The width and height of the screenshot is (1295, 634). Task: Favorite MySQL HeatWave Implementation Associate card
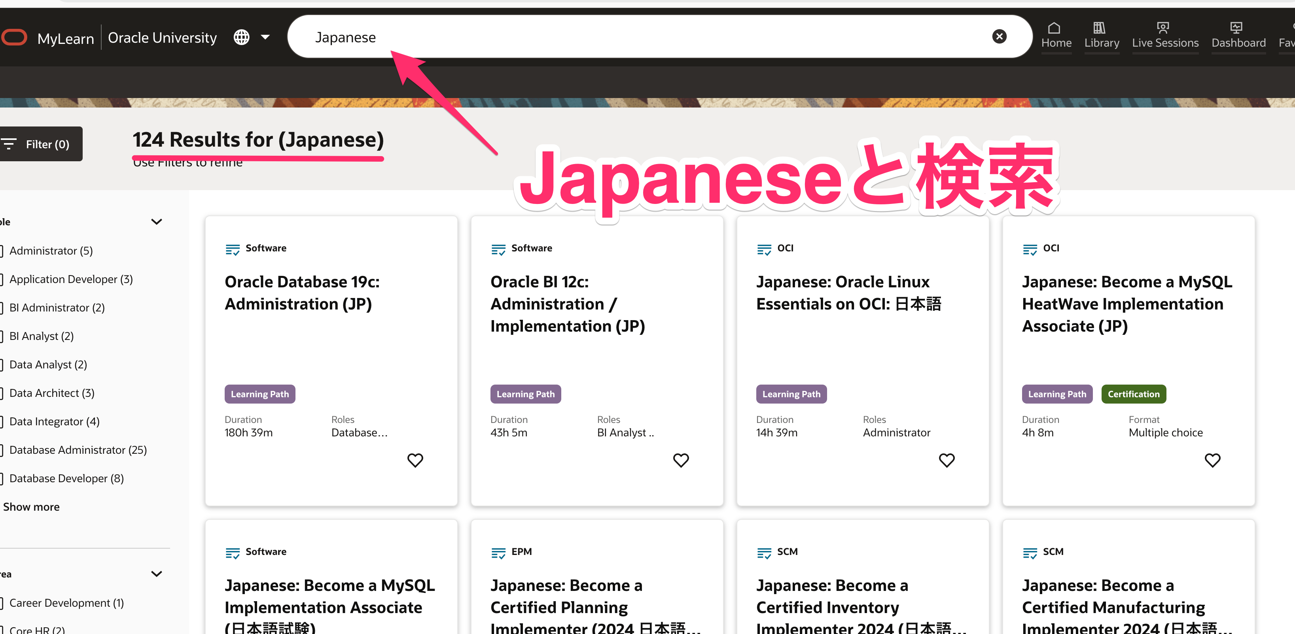(1213, 460)
